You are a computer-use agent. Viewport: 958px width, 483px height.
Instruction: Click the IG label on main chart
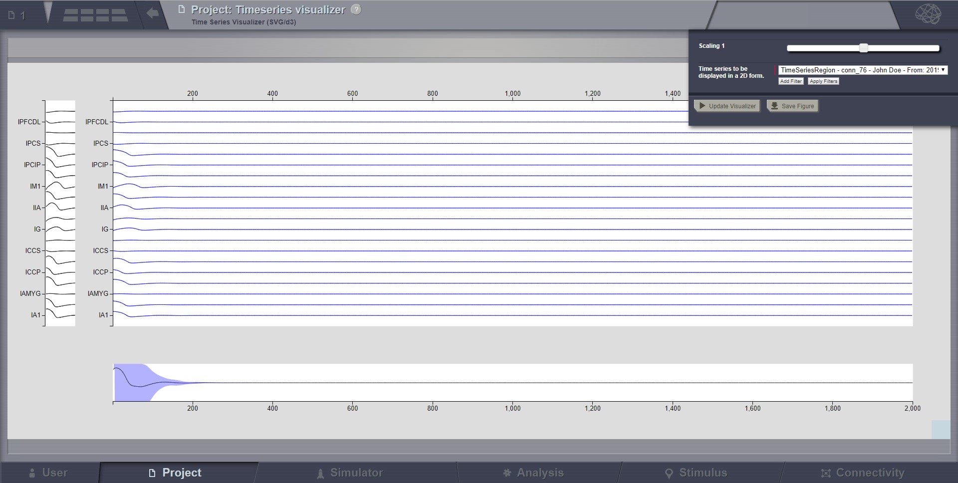pyautogui.click(x=105, y=229)
